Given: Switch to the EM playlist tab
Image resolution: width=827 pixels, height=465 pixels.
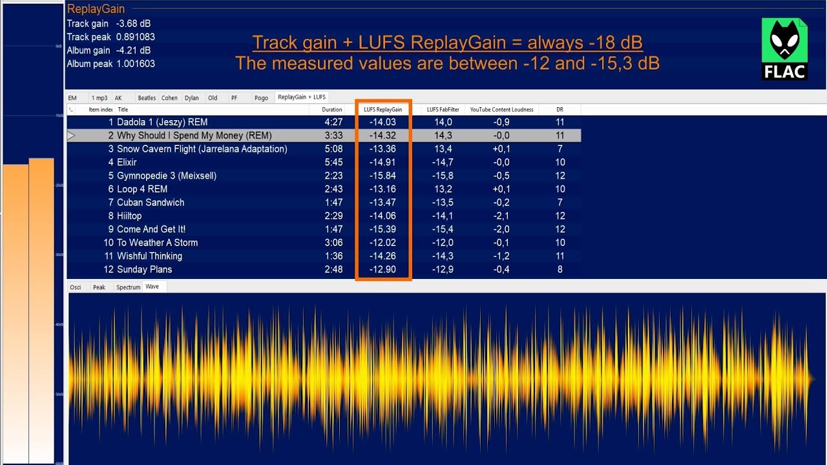Looking at the screenshot, I should click(x=72, y=98).
